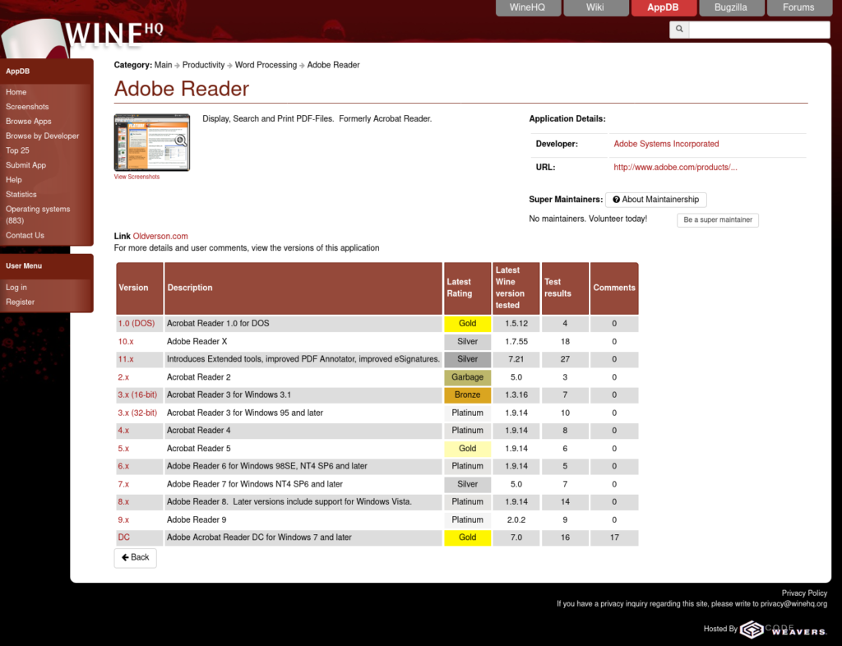Click the Garbage rating cell for 2.x
This screenshot has height=646, width=842.
467,377
